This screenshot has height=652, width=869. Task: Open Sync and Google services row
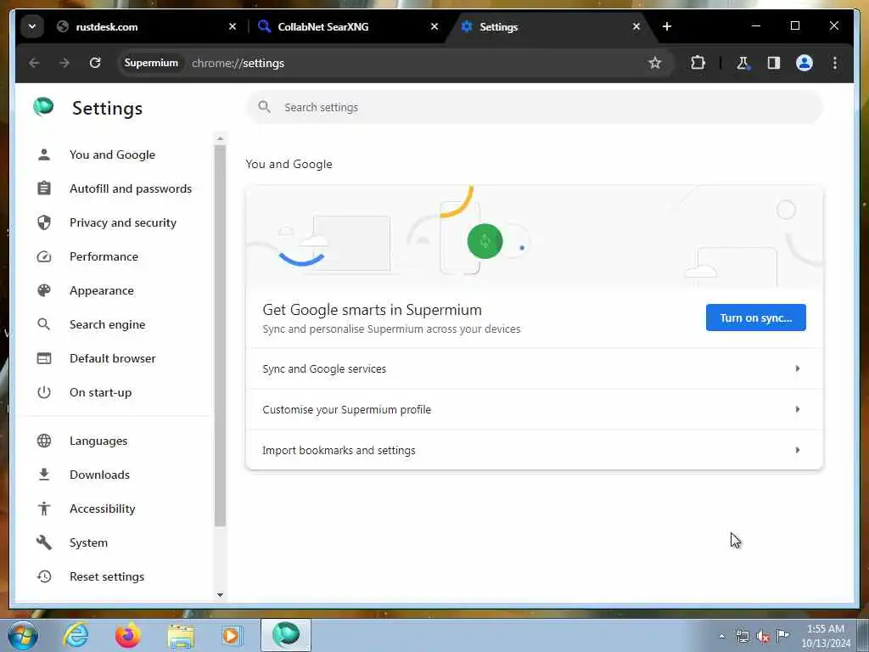pyautogui.click(x=535, y=368)
